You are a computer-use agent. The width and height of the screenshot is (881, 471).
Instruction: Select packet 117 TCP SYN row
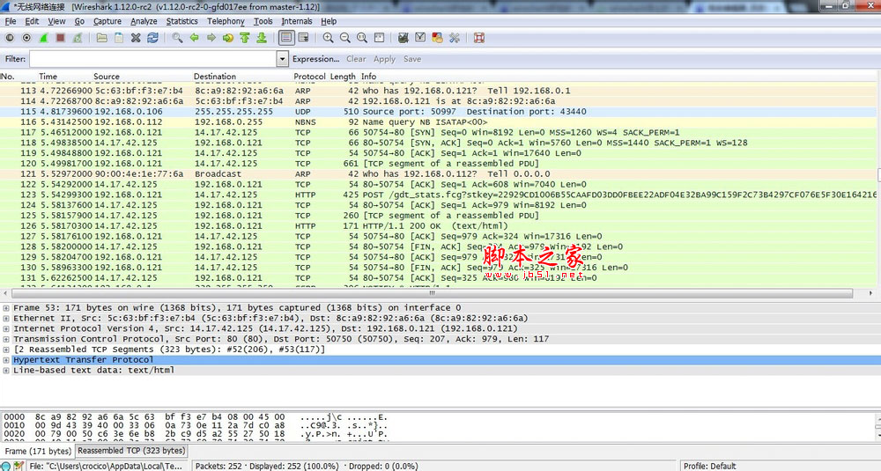[438, 132]
